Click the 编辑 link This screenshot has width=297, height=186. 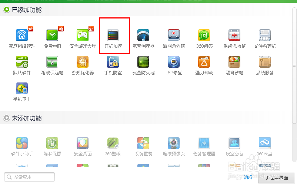coord(248,177)
